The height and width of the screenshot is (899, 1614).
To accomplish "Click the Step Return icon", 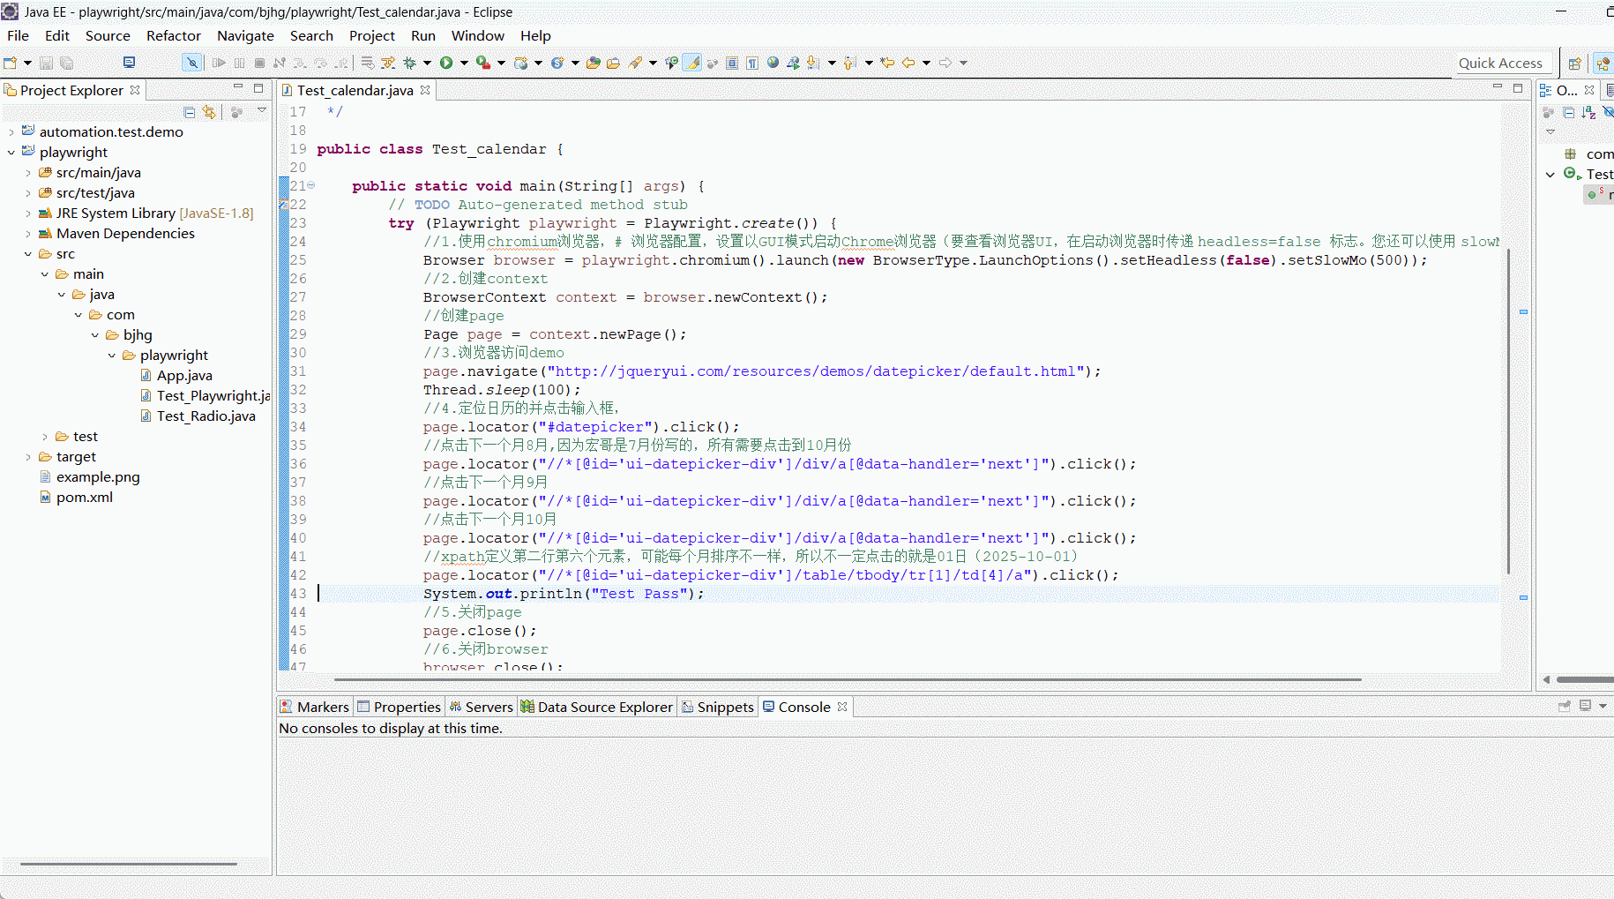I will [x=340, y=63].
